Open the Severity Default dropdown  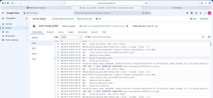tap(71, 37)
